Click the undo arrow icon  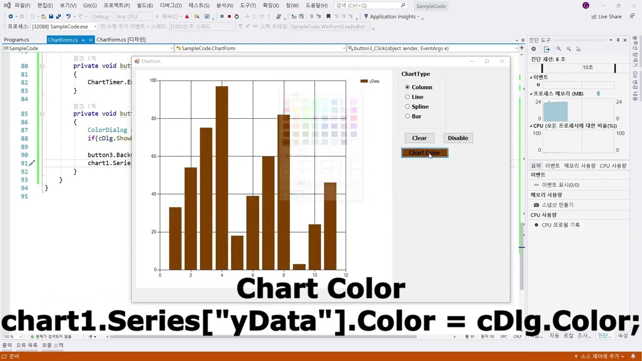[68, 17]
